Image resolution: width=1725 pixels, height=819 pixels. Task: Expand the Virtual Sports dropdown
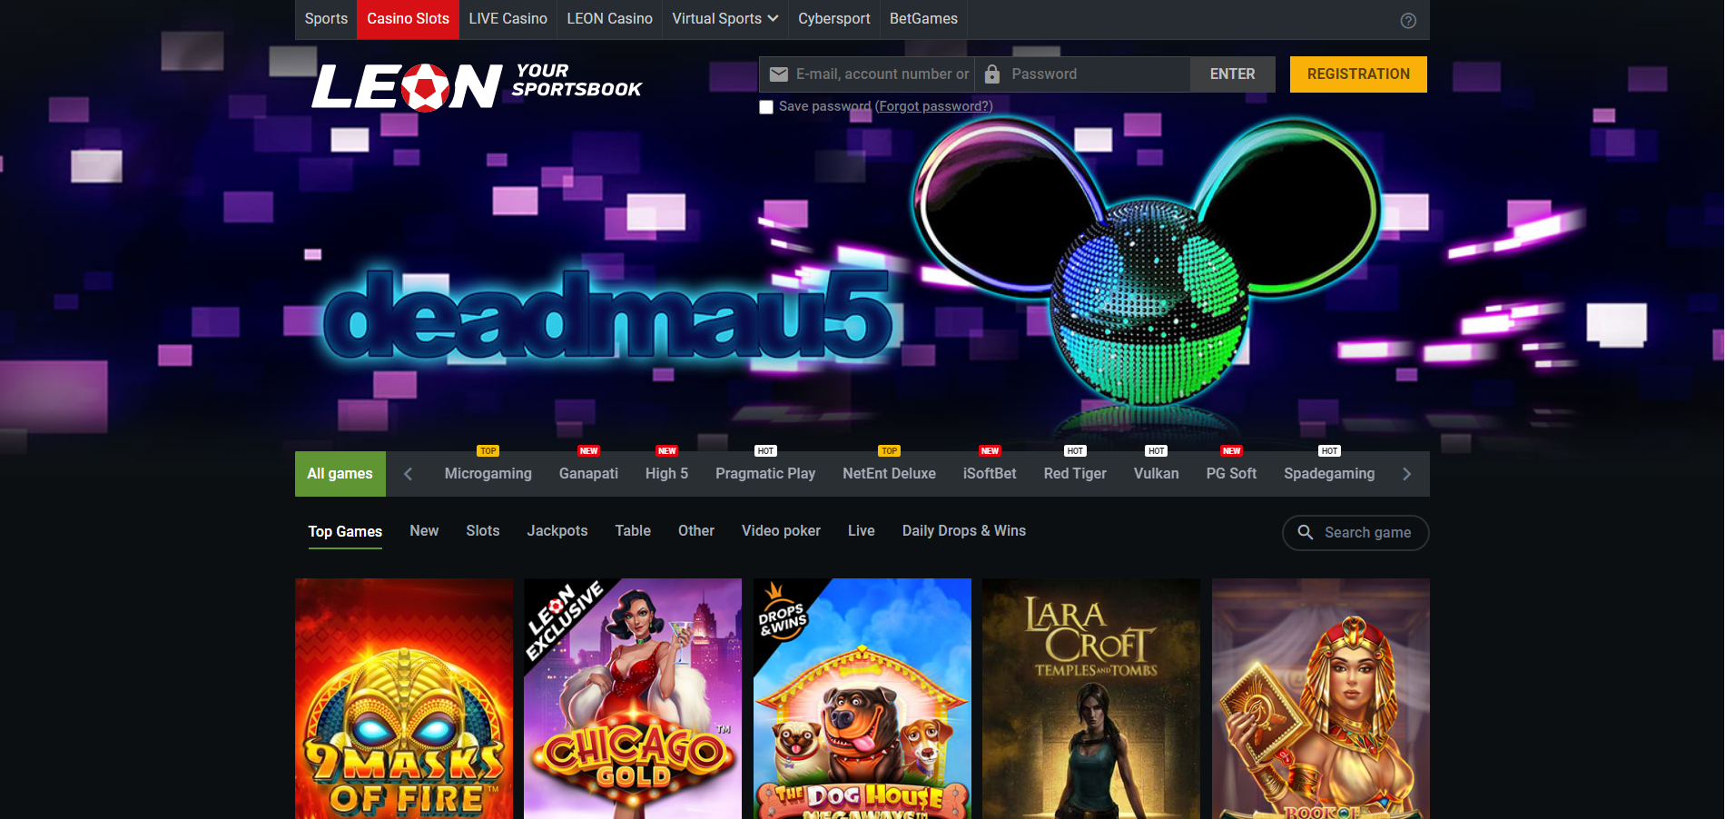pos(724,19)
